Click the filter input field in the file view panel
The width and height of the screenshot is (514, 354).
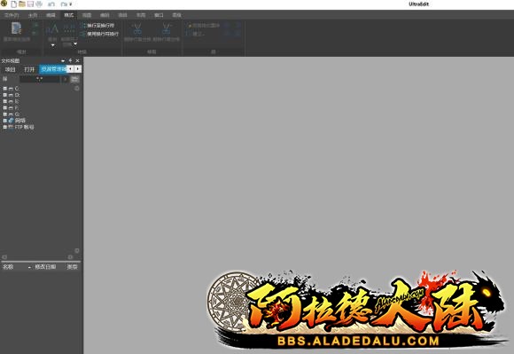[40, 79]
